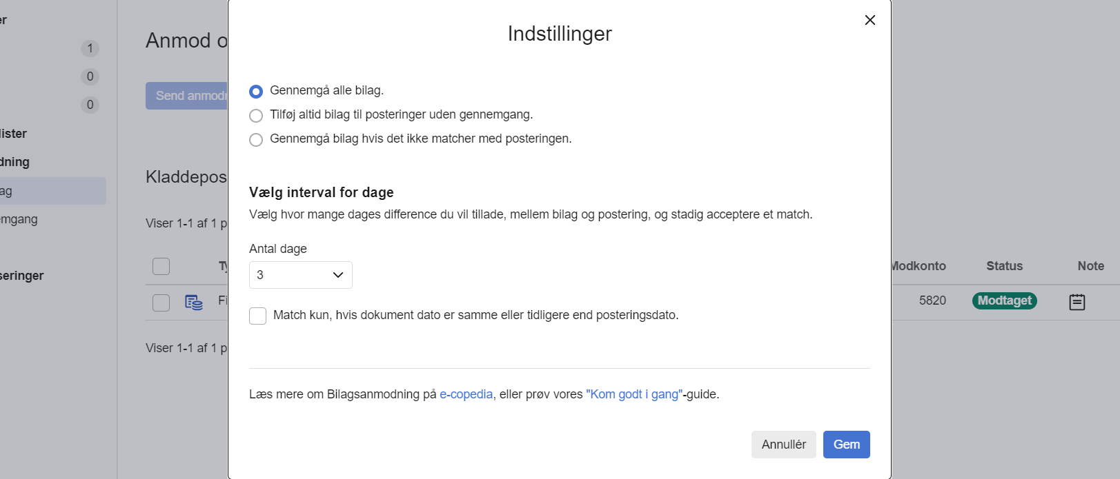Enable checkbox Match kun hvis dokument dato er tidligere
This screenshot has width=1120, height=479.
(257, 315)
